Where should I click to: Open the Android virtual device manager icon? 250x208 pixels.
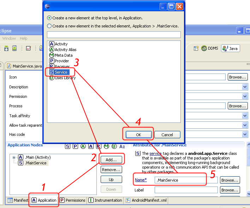(14, 48)
